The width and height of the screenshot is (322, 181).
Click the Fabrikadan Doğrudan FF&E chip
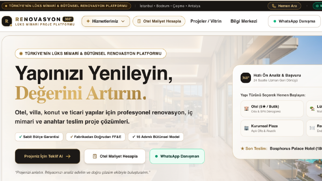[95, 137]
